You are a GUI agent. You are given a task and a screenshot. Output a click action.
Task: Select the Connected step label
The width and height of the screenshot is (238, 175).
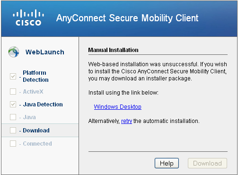click(37, 144)
